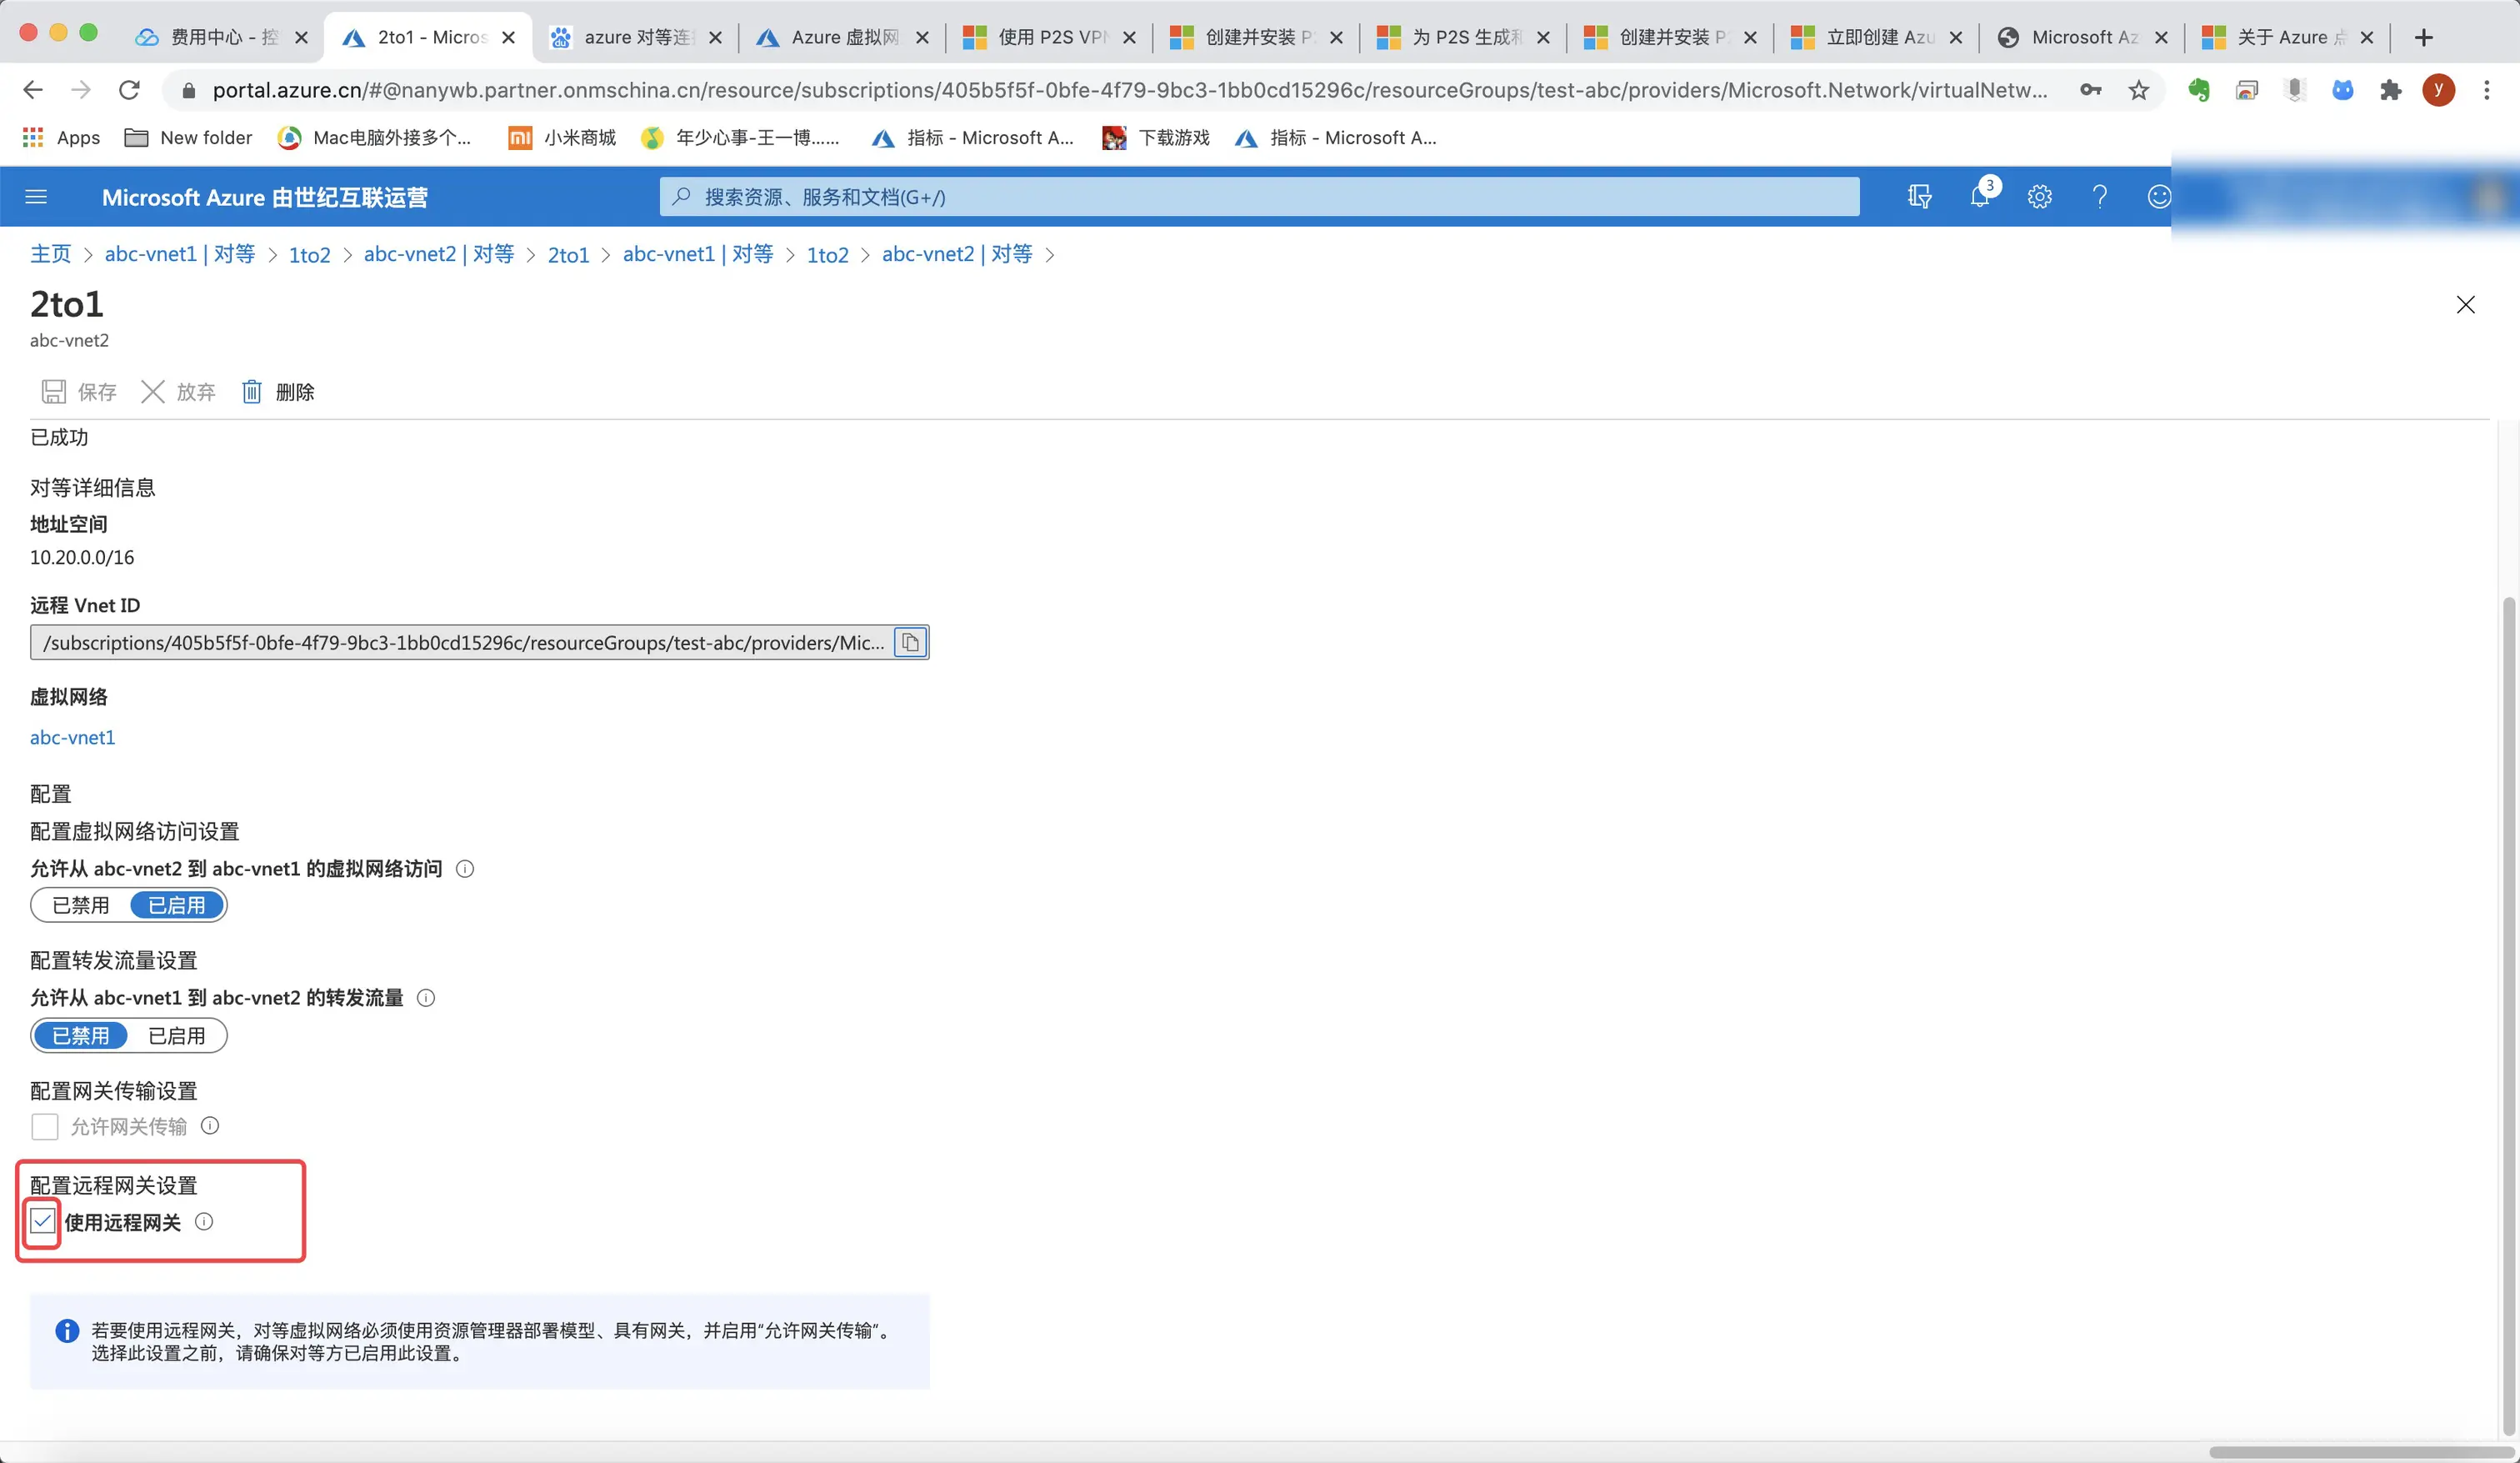The width and height of the screenshot is (2520, 1463).
Task: Open the directory and subscription filter icon
Action: 1919,197
